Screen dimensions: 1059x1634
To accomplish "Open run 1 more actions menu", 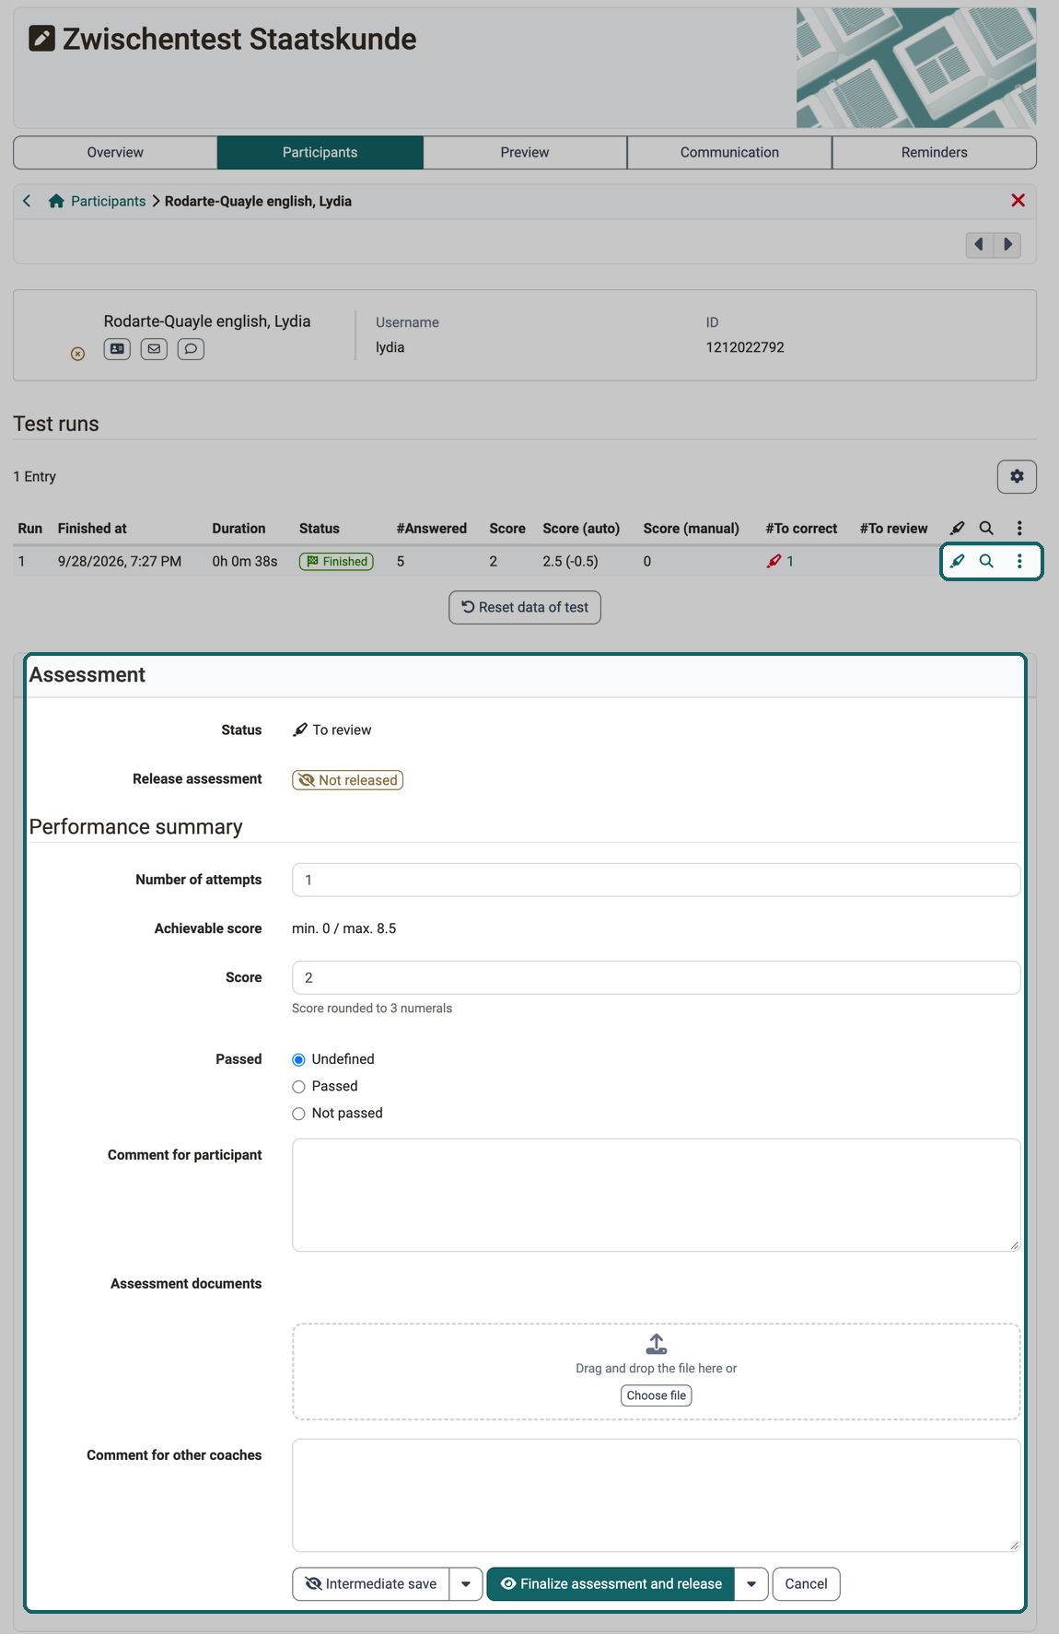I will pyautogui.click(x=1019, y=561).
